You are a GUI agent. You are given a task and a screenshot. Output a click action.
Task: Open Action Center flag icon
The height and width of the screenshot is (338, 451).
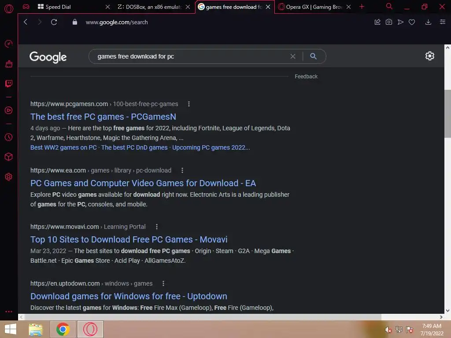pos(410,330)
